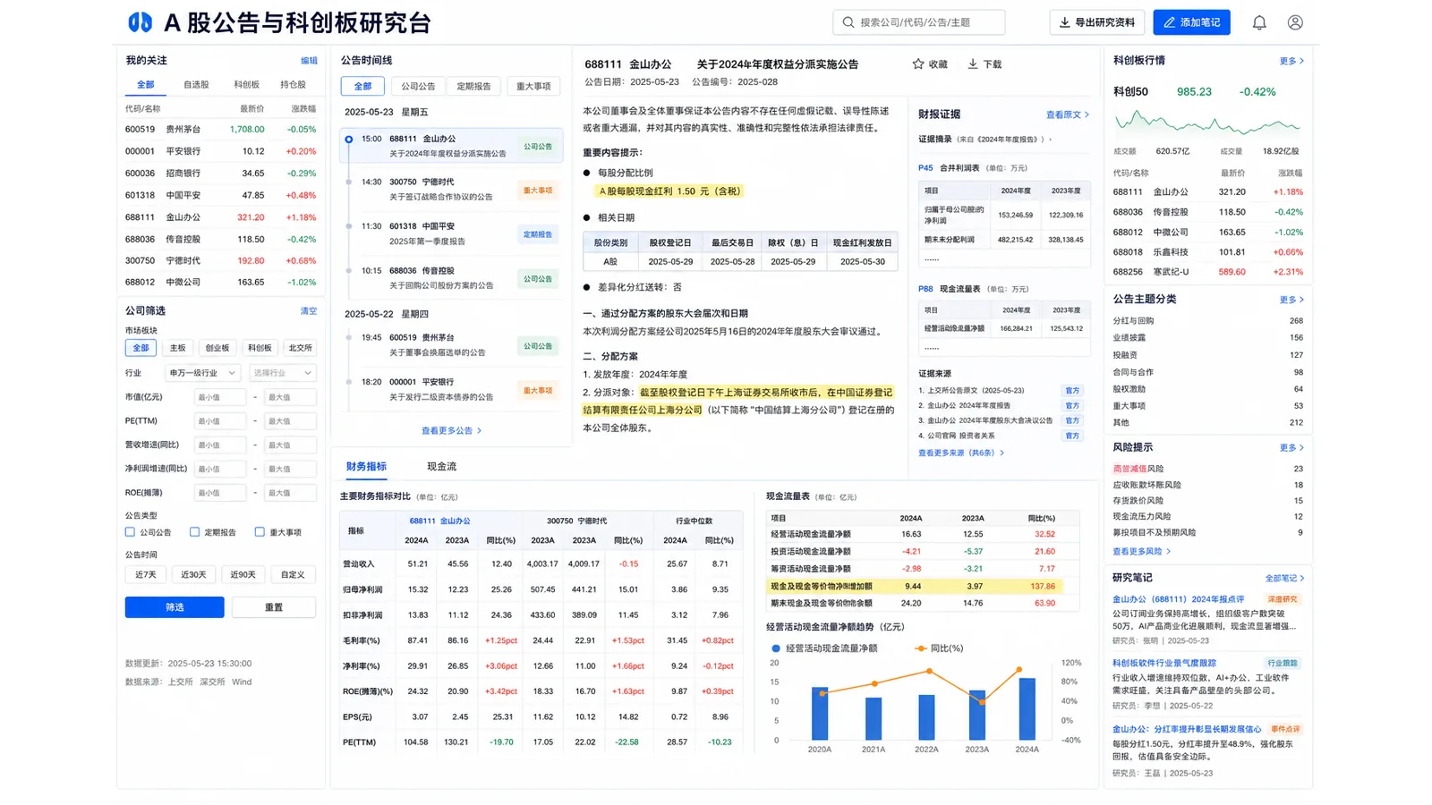
Task: Click the 经营活动现金流量净额 legend marker
Action: (x=776, y=648)
